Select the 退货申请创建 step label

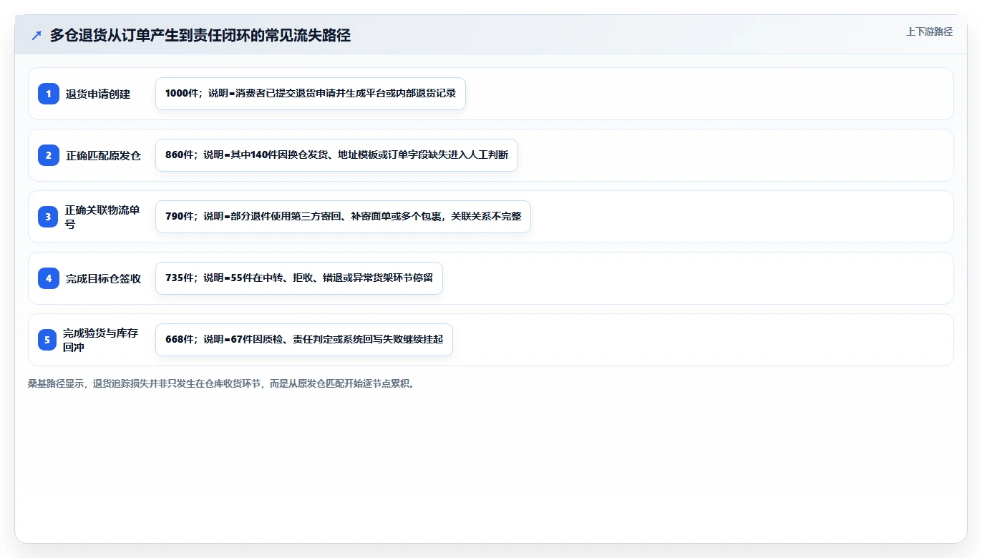tap(98, 94)
